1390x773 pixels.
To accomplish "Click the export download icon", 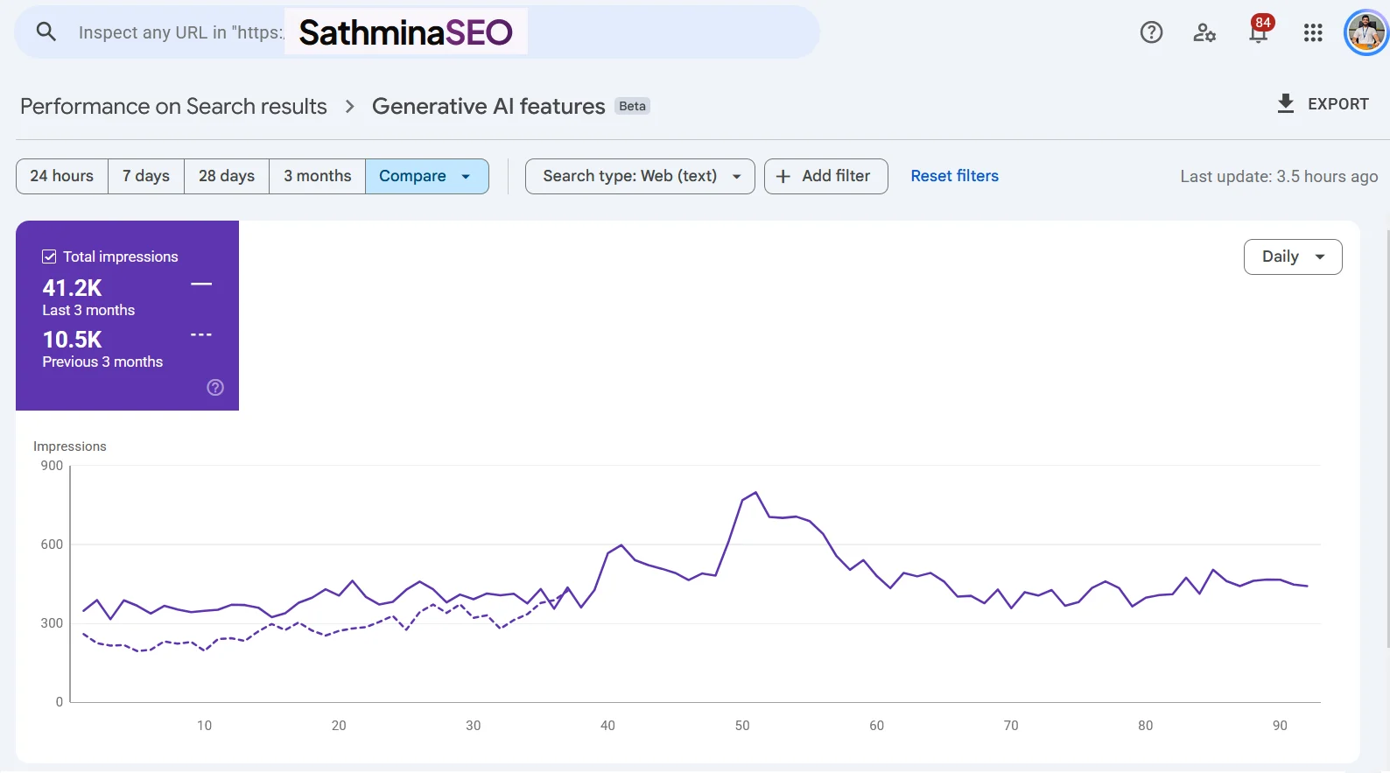I will pos(1285,103).
